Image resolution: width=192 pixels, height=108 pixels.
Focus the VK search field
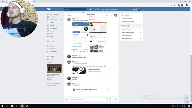(x=75, y=9)
